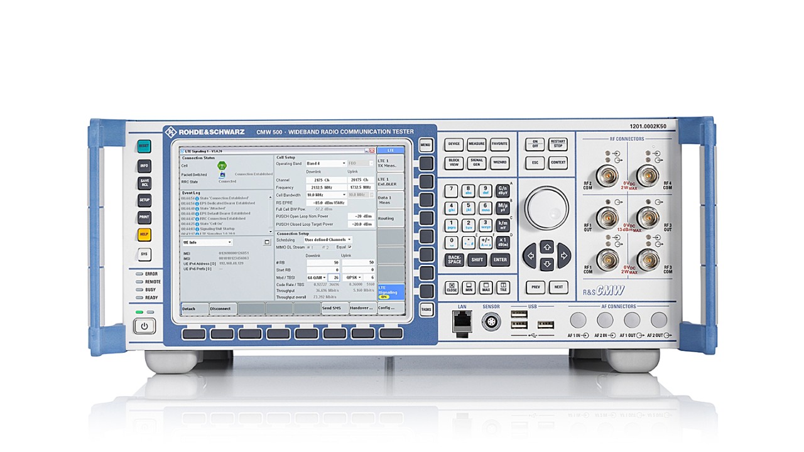Screen dimensions: 804x452
Task: Click the MAX window hardkey
Action: [x=486, y=288]
